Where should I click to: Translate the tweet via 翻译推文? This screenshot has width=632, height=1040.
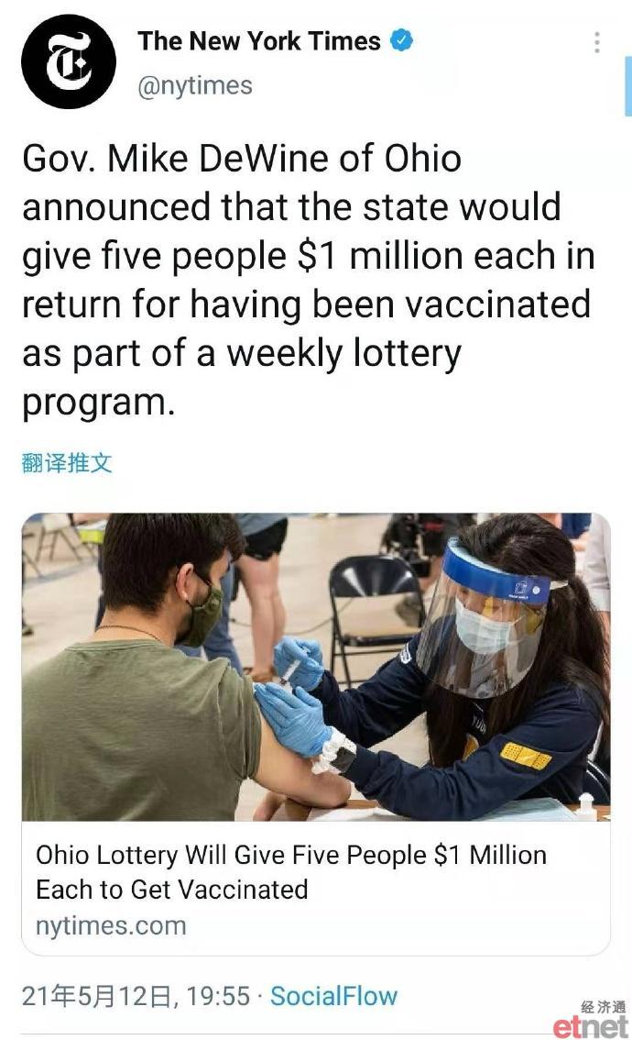coord(67,463)
